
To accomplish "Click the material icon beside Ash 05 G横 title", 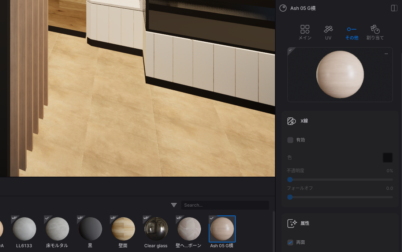I will [283, 8].
